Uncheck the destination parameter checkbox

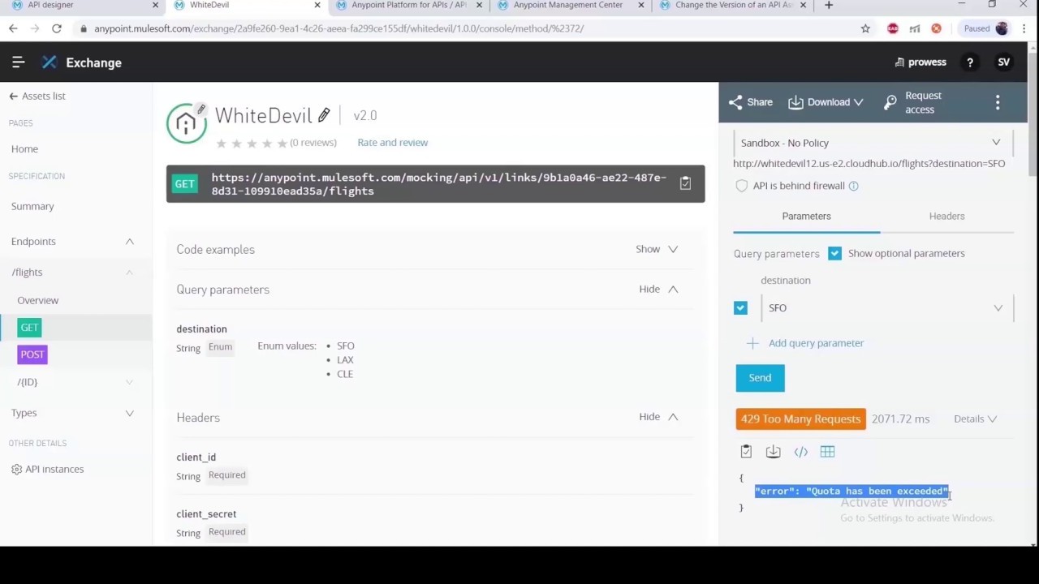[740, 308]
